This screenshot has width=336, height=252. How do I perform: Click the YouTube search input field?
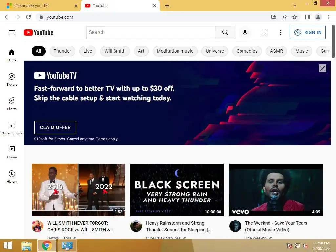coord(151,32)
